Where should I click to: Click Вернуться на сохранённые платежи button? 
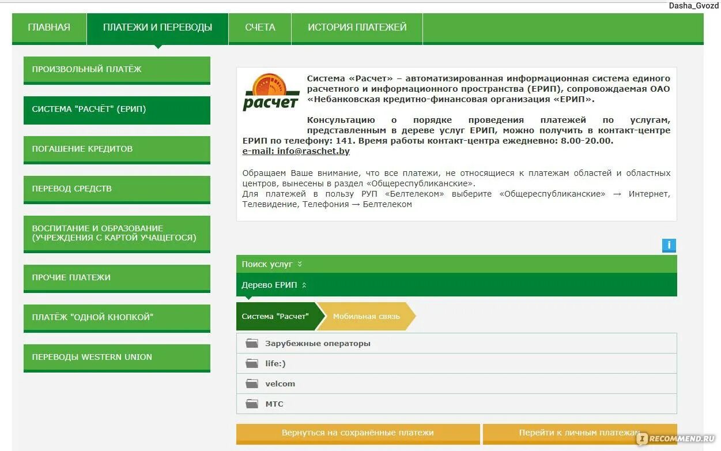point(358,433)
